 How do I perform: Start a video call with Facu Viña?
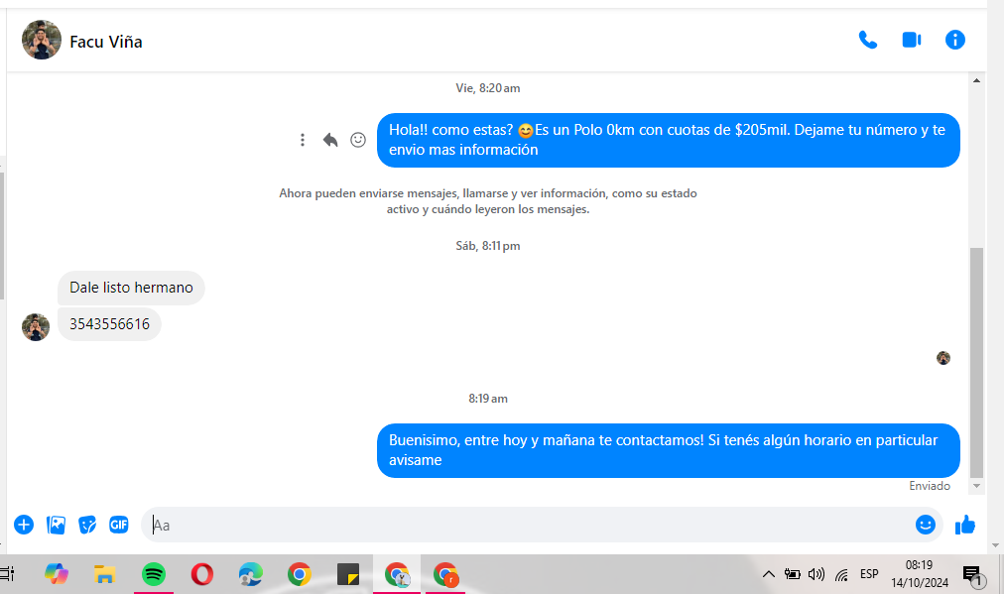pyautogui.click(x=911, y=41)
